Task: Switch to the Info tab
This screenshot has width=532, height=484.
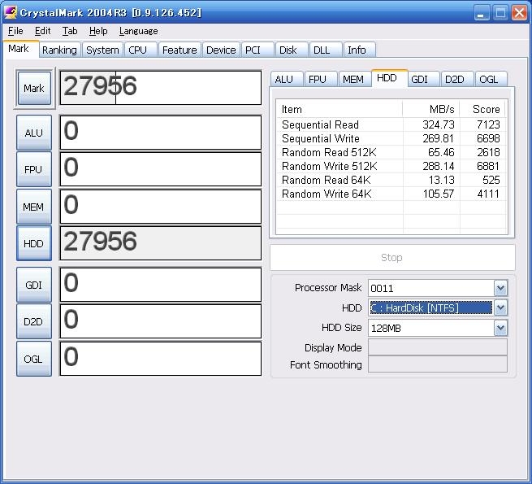Action: (359, 50)
